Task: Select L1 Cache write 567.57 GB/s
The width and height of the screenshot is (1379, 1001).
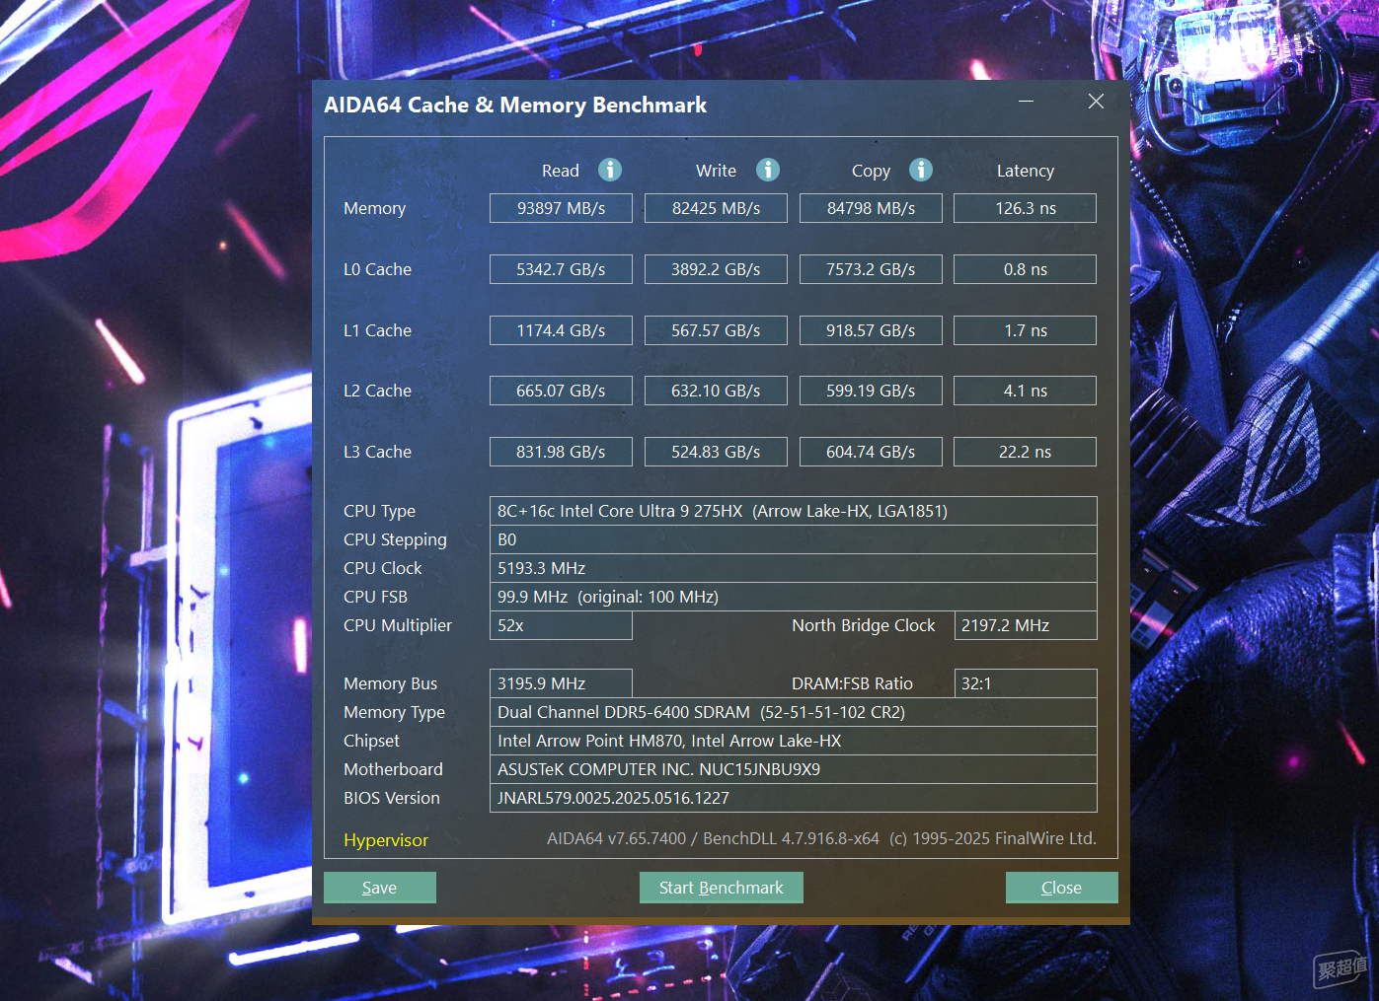Action: [x=716, y=330]
